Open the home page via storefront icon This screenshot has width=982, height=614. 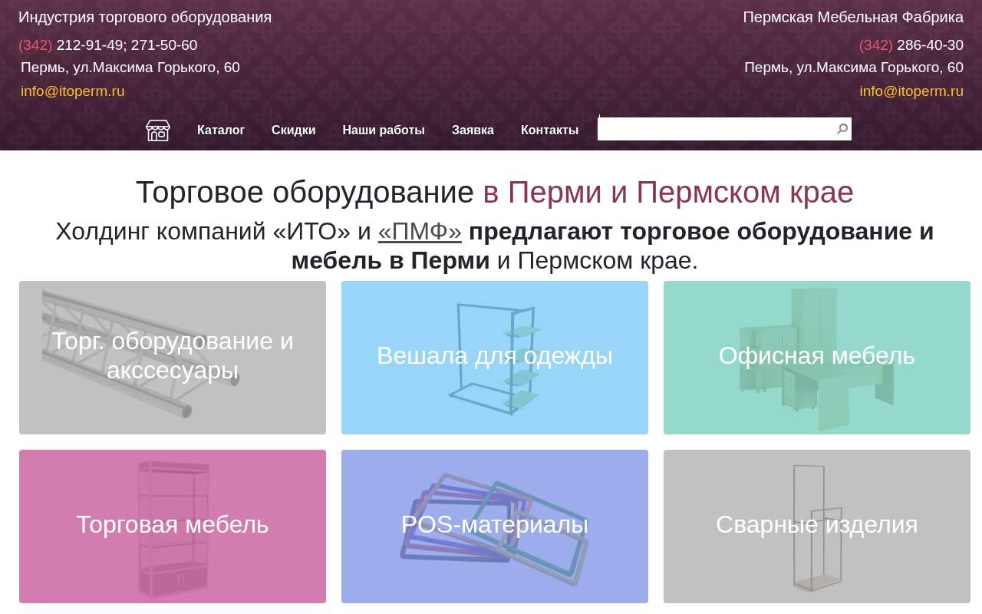tap(158, 130)
